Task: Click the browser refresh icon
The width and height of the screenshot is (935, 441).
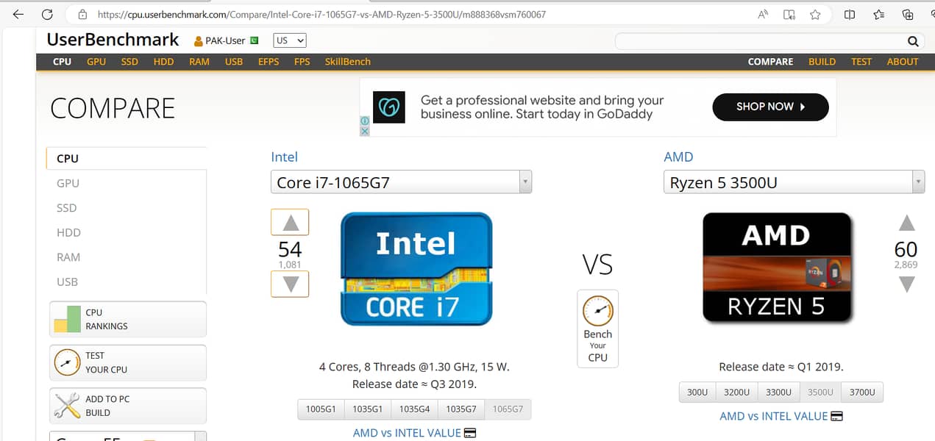Action: point(47,14)
